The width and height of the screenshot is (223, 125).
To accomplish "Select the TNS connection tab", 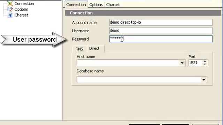I will pos(79,49).
